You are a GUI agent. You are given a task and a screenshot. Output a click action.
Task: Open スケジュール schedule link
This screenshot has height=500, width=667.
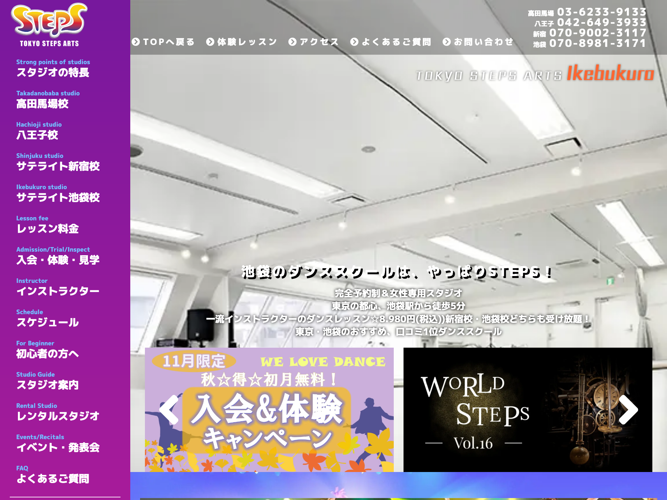click(48, 322)
